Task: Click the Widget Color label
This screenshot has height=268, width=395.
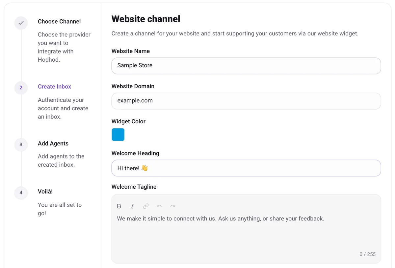Action: click(x=128, y=121)
